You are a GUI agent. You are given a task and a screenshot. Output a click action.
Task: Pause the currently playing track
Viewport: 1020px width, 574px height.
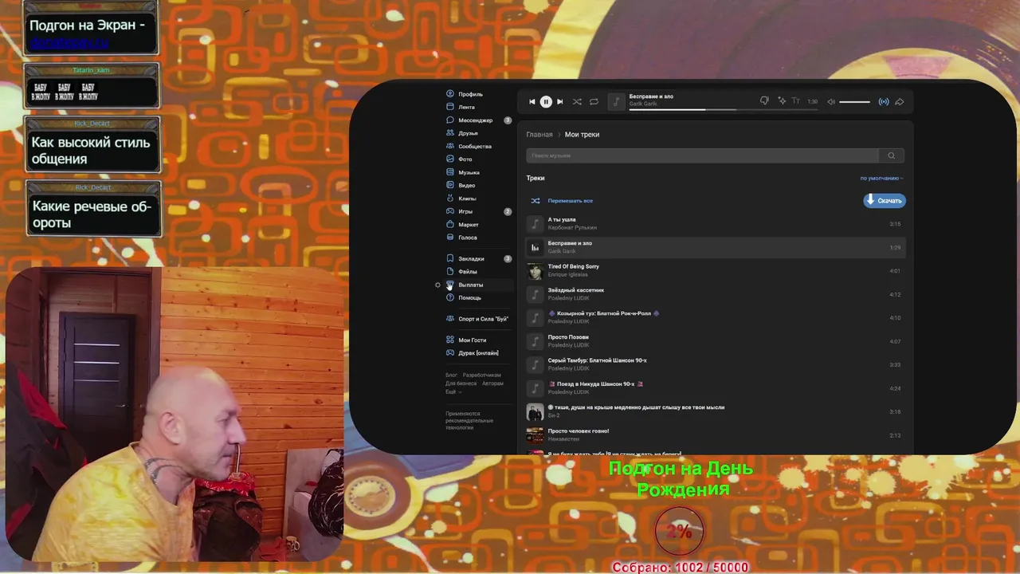546,101
